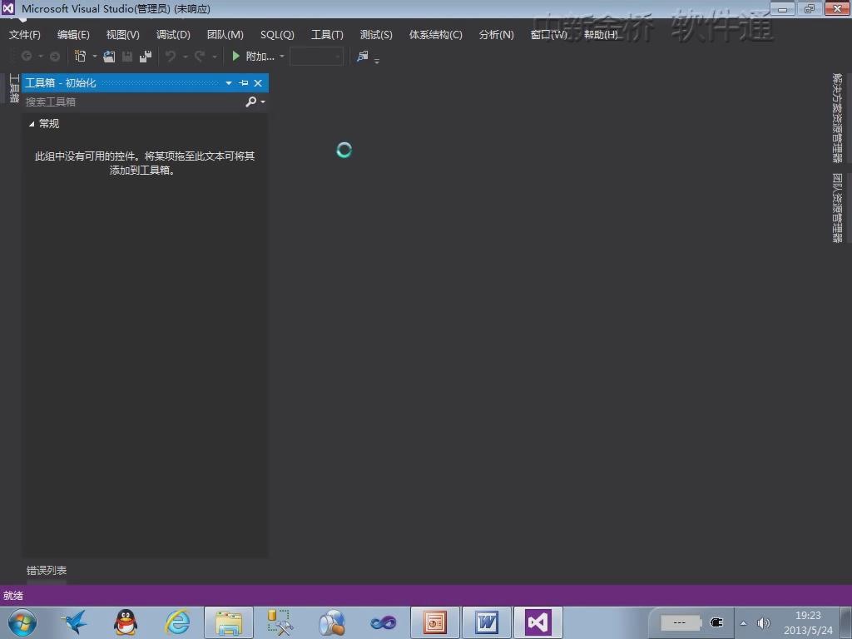The image size is (852, 639).
Task: Click the 就绪 status bar text
Action: click(13, 596)
